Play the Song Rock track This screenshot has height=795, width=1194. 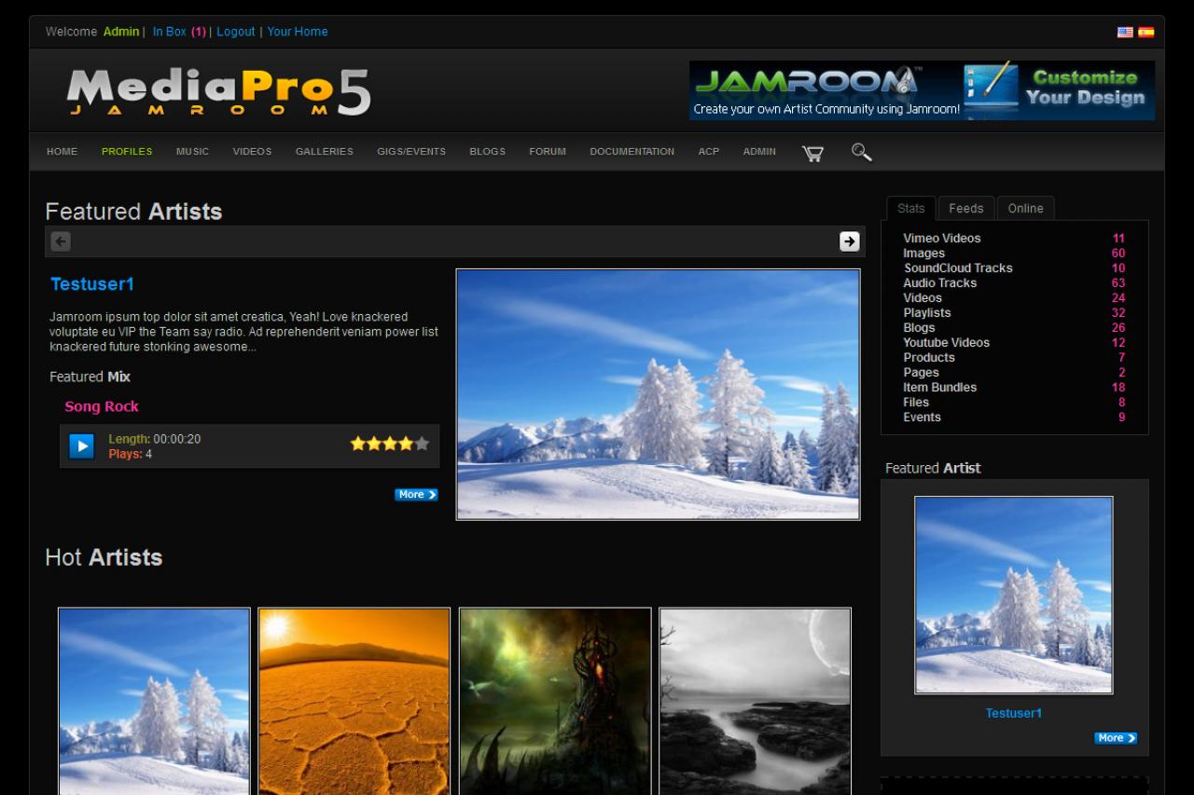(x=81, y=446)
